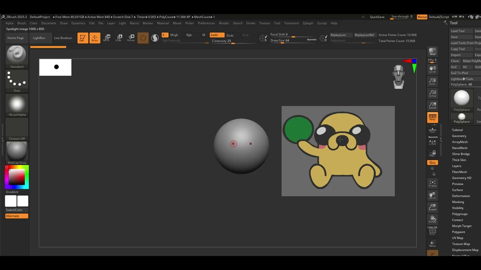Click the Load Tool button

(x=461, y=31)
